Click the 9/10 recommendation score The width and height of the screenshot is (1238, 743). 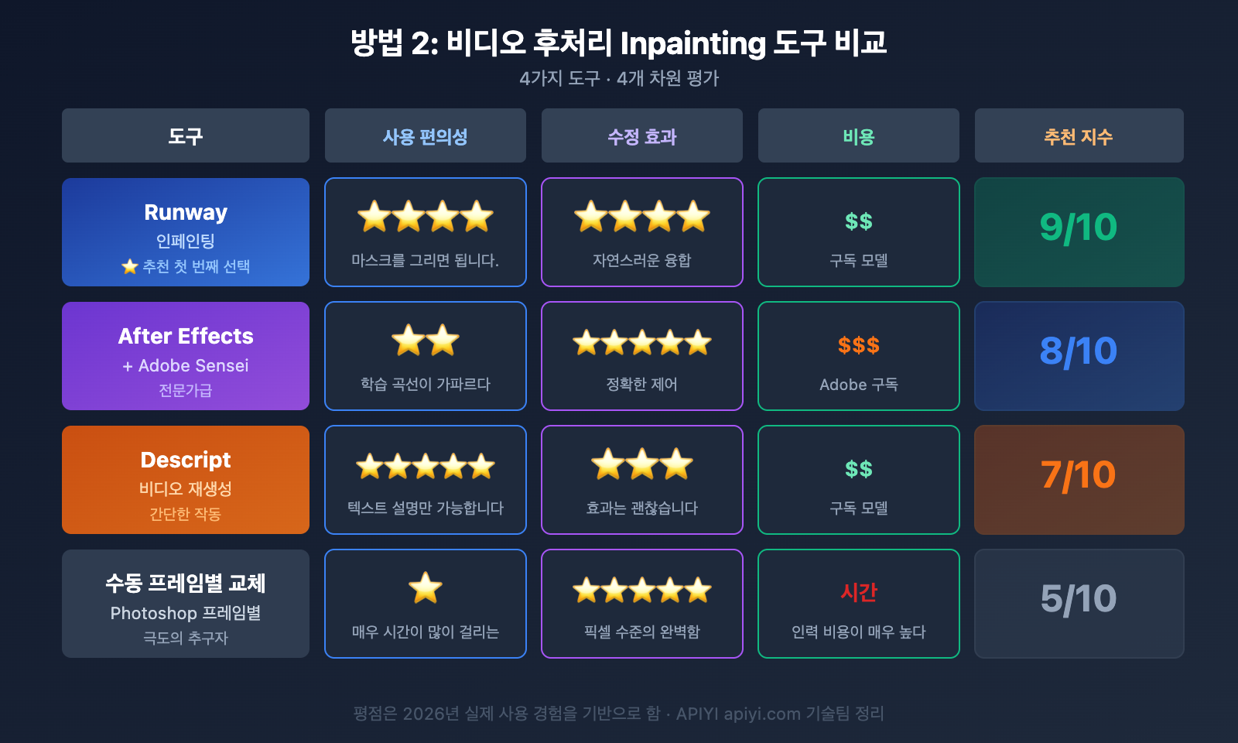1079,228
